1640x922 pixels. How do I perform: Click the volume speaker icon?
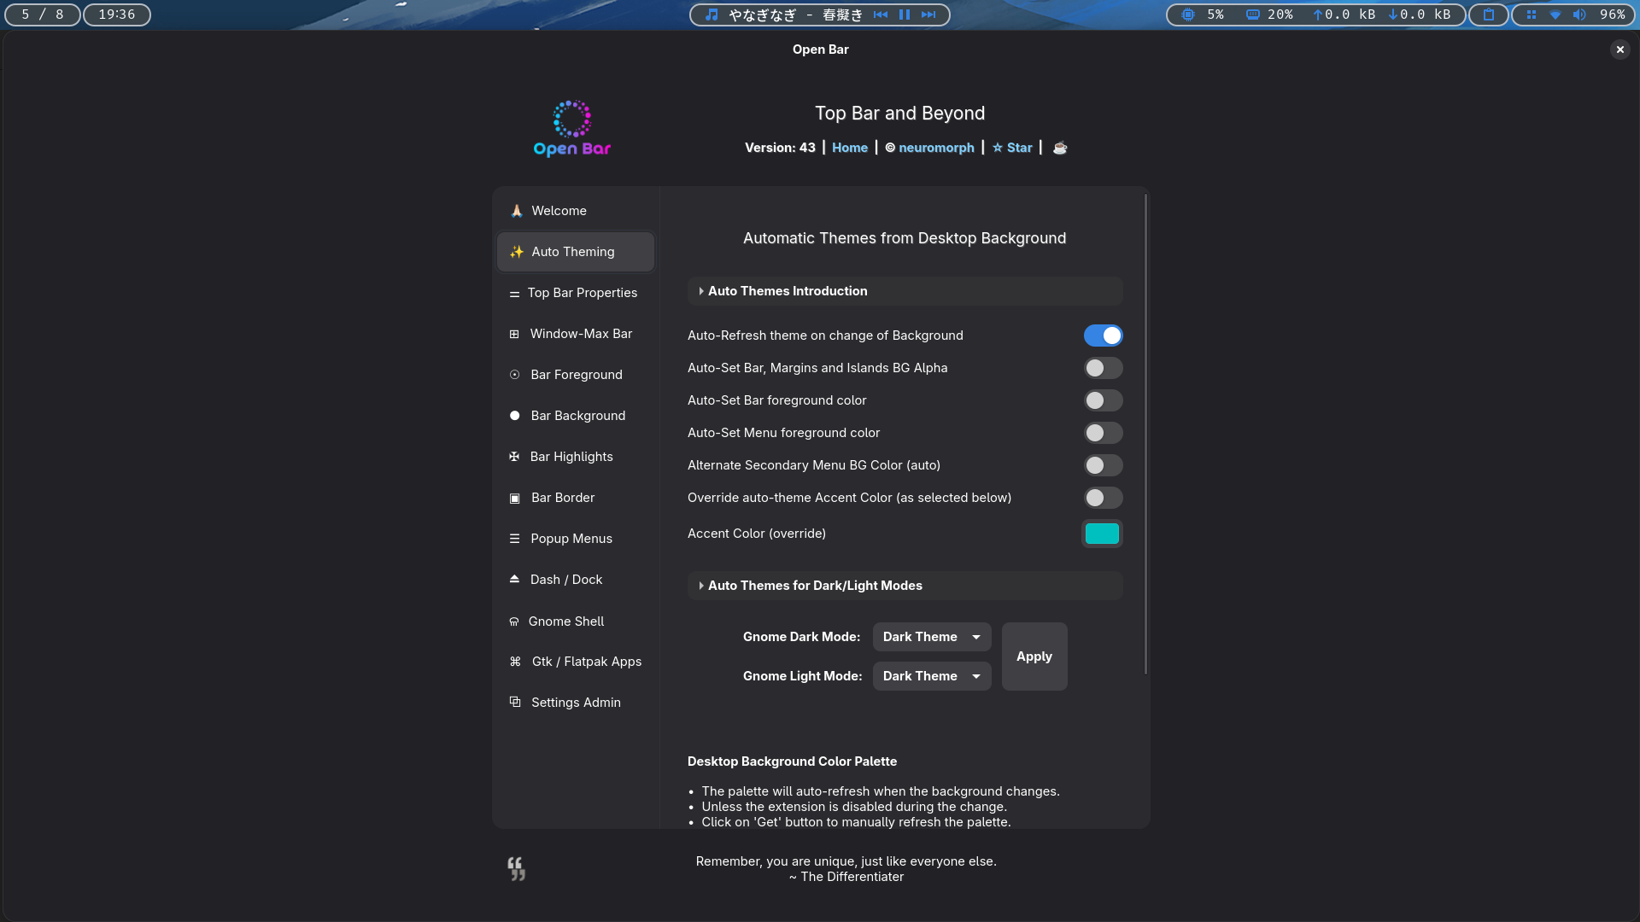pos(1579,15)
